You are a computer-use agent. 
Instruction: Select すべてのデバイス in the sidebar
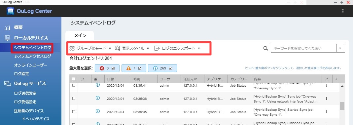point(36,119)
